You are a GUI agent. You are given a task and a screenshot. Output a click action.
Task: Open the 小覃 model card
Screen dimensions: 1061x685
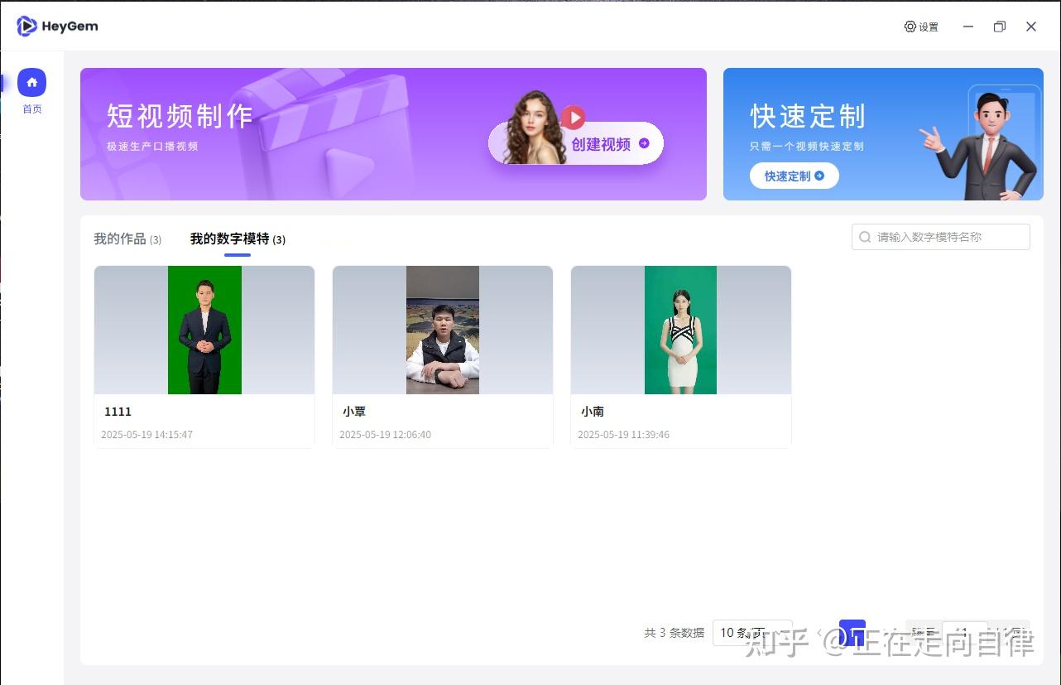click(442, 329)
